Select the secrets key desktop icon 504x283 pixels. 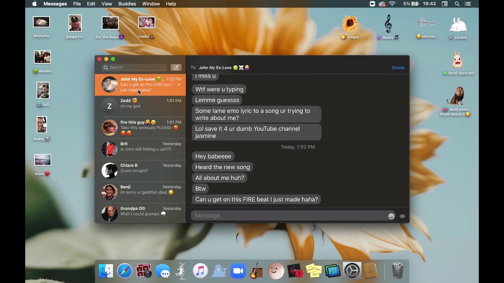point(426,28)
